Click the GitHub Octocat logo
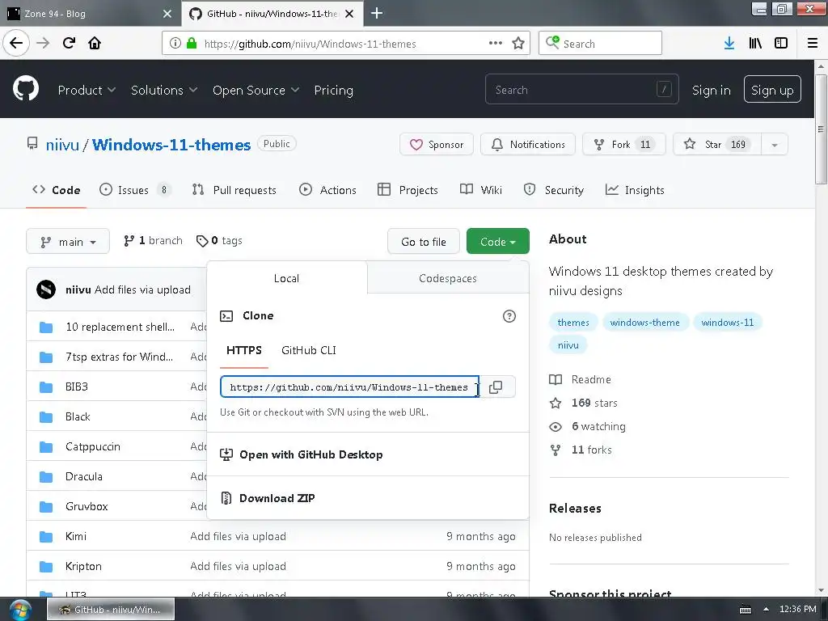The image size is (828, 621). [25, 89]
